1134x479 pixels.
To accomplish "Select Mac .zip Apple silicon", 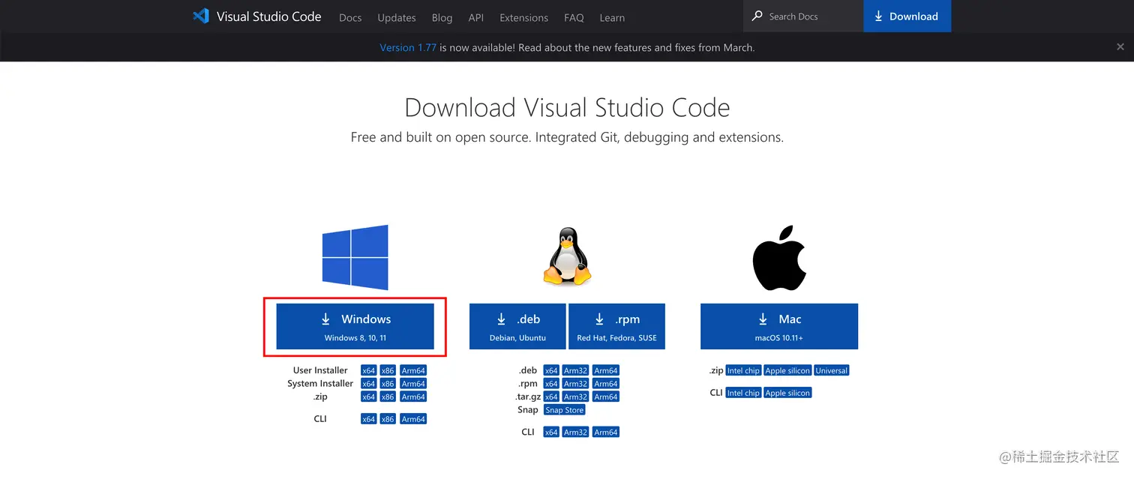I will tap(787, 370).
